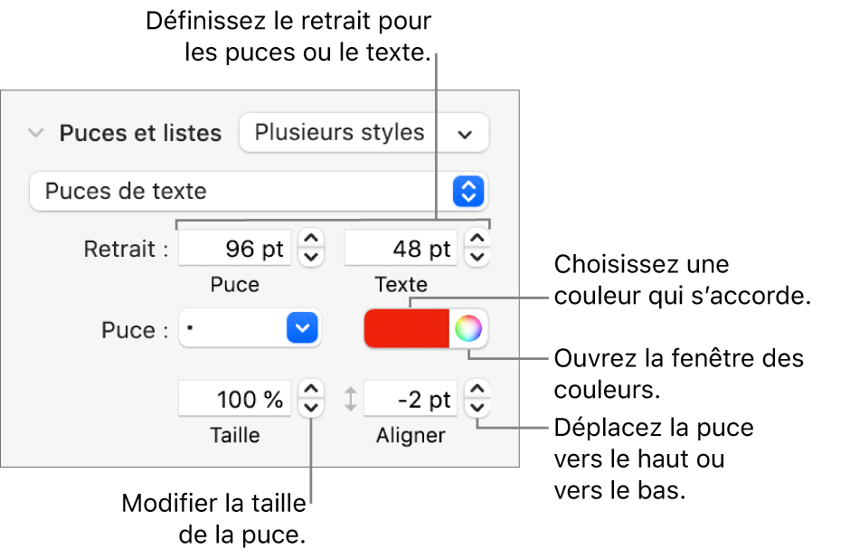Increase the Aligner value

[477, 390]
